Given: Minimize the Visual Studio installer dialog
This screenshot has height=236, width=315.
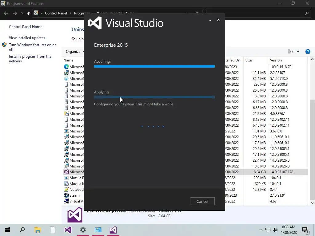Looking at the screenshot, I should [x=210, y=20].
